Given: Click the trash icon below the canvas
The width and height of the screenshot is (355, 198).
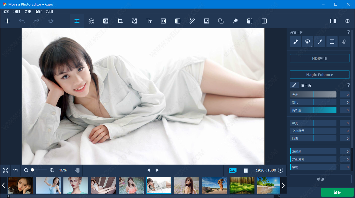Looking at the screenshot, I should 246,170.
